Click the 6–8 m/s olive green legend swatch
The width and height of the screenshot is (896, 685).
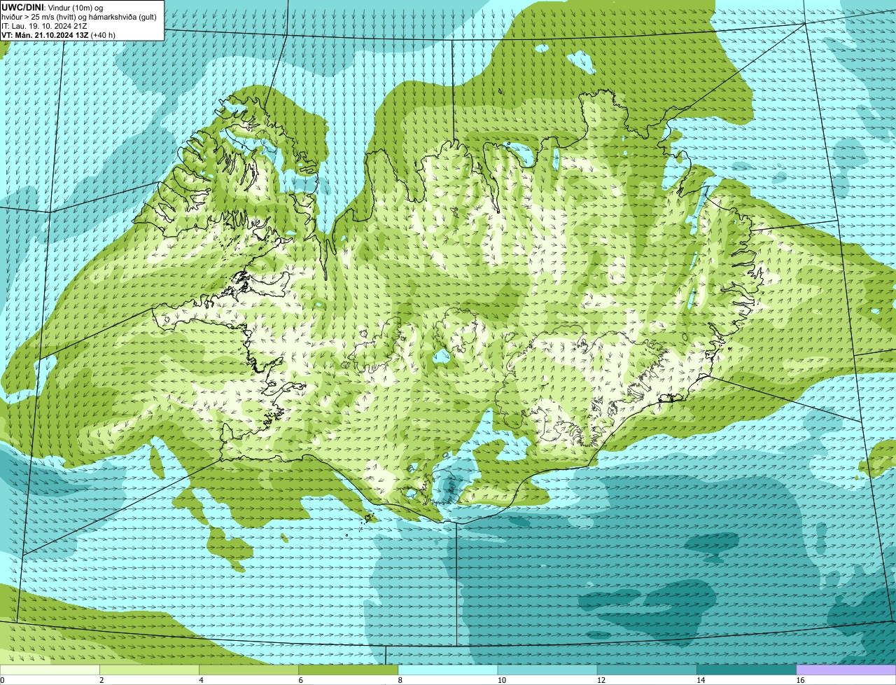[349, 670]
